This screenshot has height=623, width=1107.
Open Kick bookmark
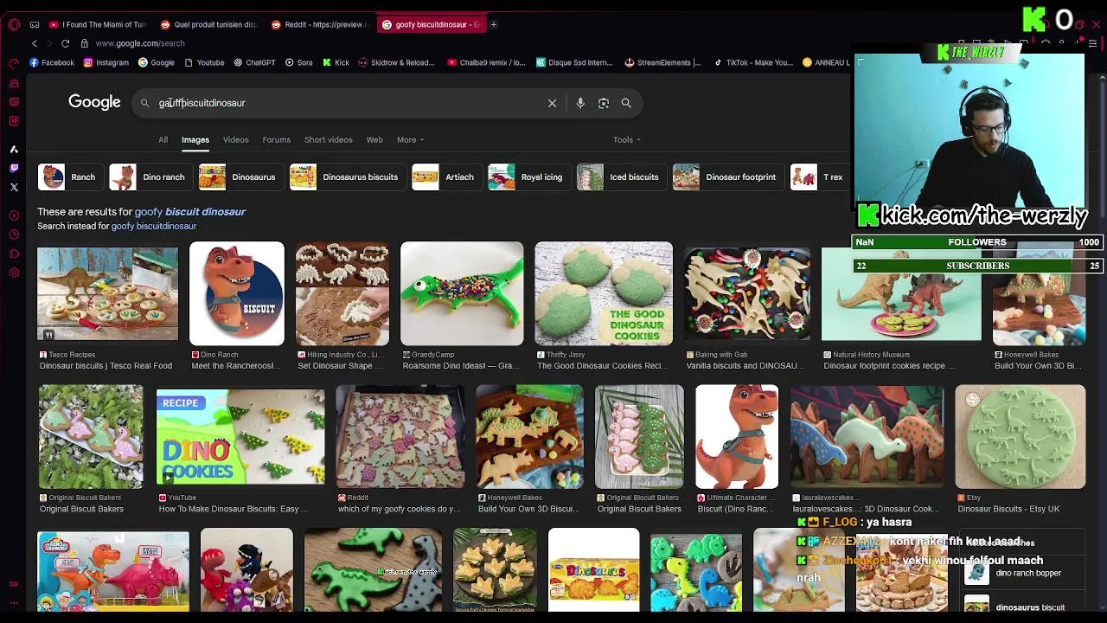pos(336,62)
